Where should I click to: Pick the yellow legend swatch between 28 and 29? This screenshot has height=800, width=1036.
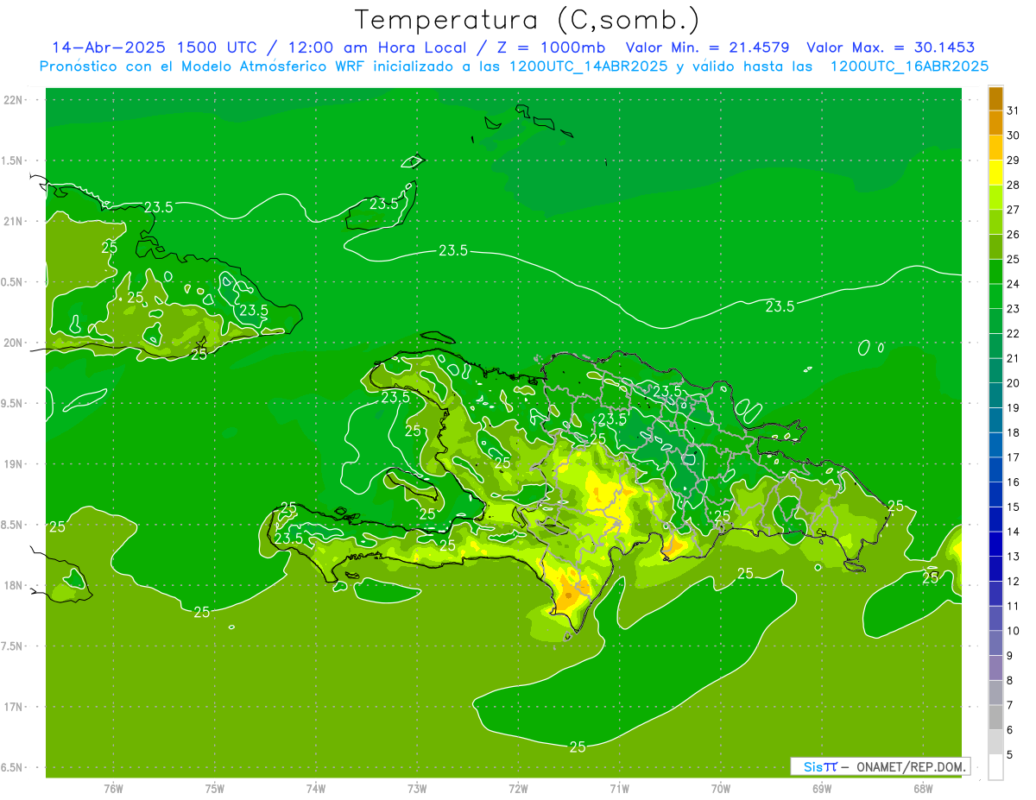pos(995,173)
